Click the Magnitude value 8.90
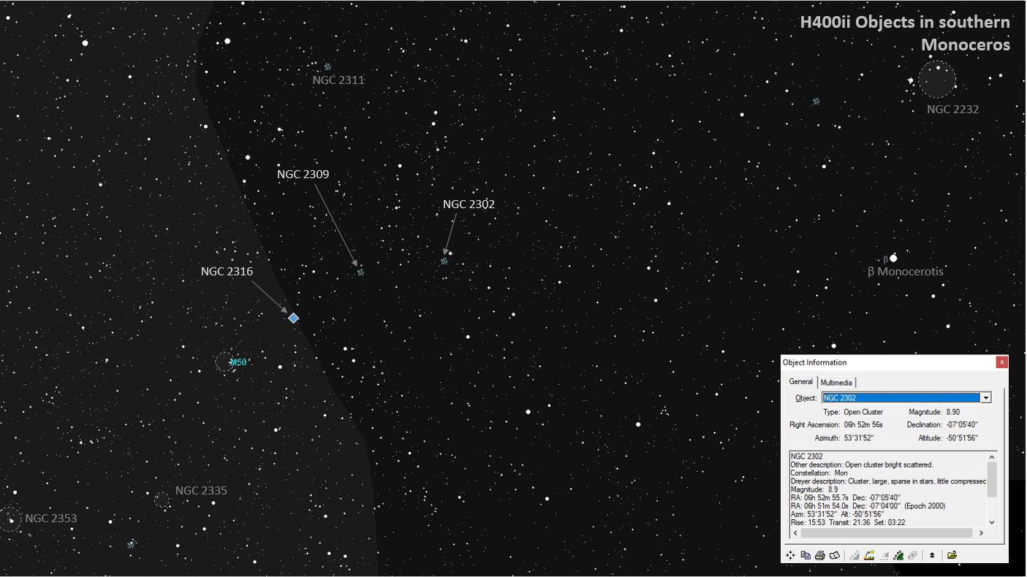Image resolution: width=1027 pixels, height=577 pixels. 952,412
